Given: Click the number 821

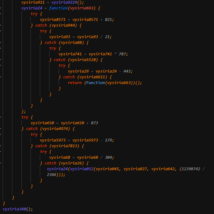Looking at the screenshot, I should (108, 20).
